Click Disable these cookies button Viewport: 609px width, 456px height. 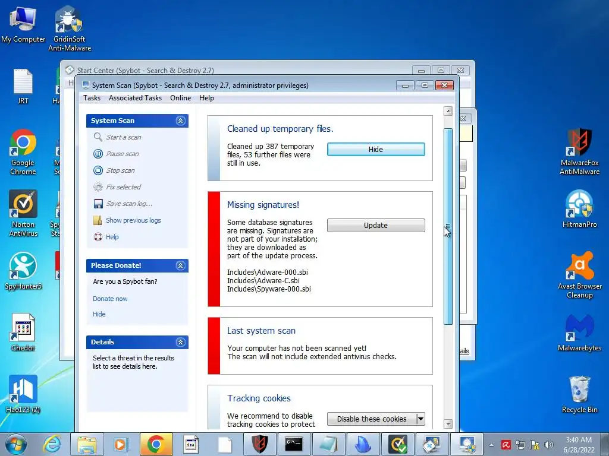pyautogui.click(x=372, y=419)
